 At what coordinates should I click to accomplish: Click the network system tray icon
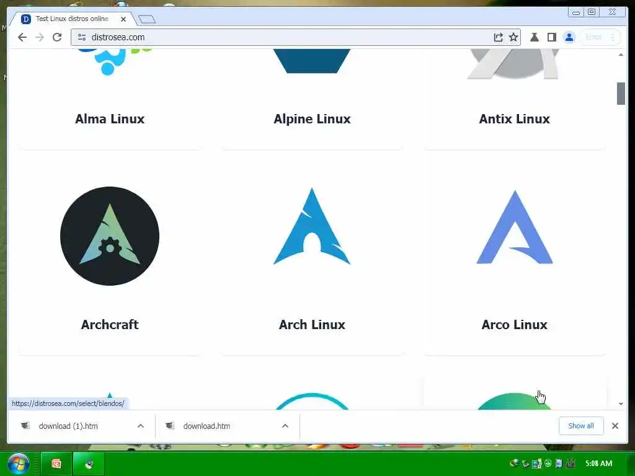(x=537, y=464)
